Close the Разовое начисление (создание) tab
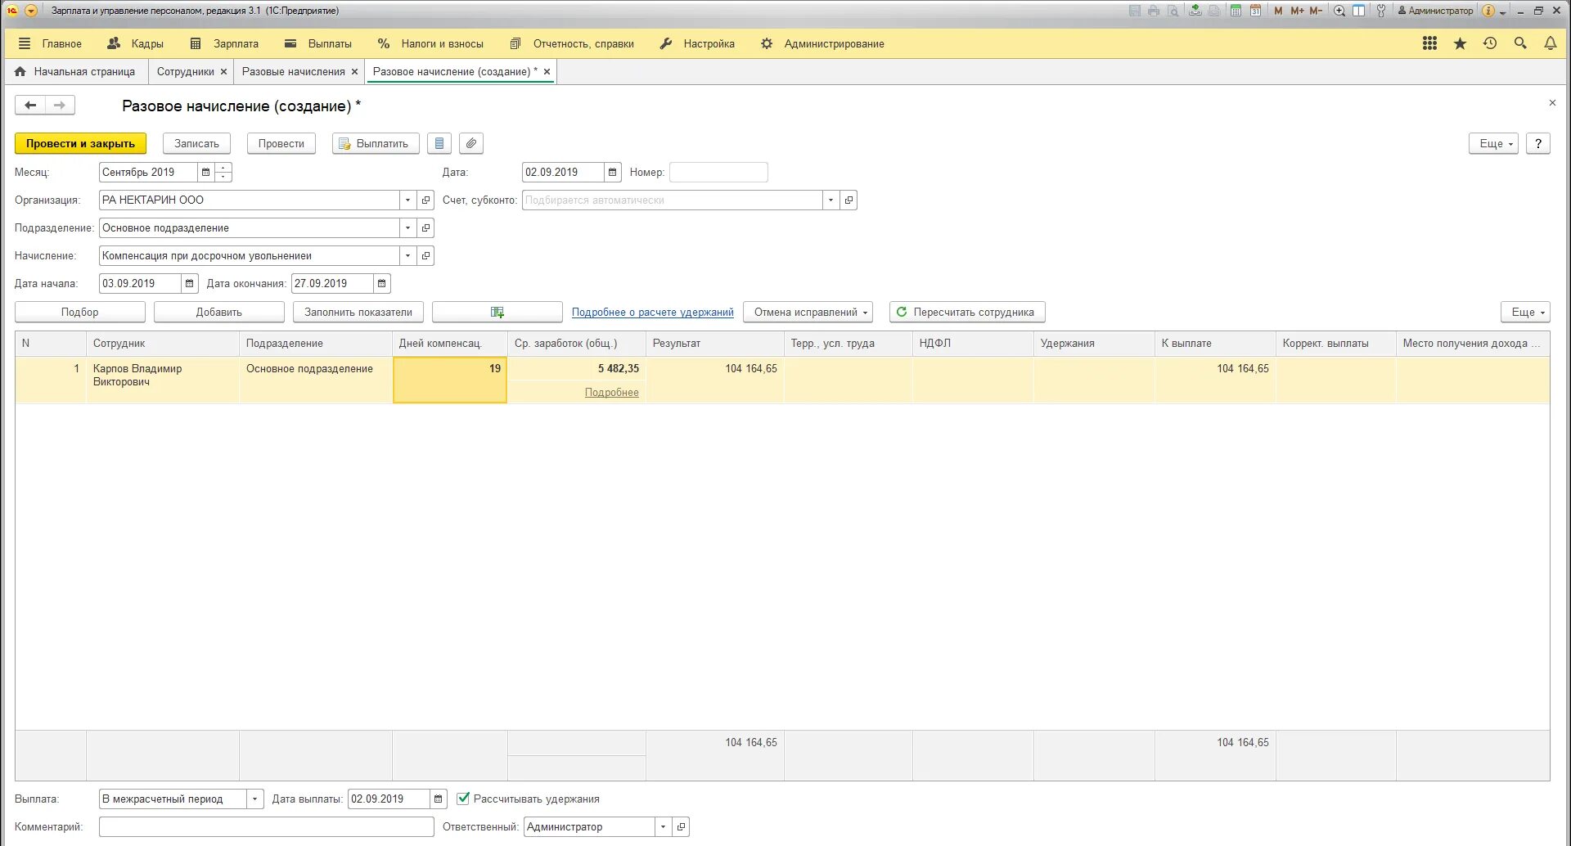 point(547,71)
